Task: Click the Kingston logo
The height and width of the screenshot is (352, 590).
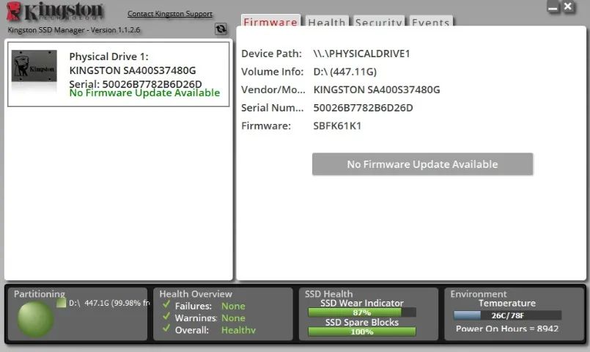Action: point(55,11)
